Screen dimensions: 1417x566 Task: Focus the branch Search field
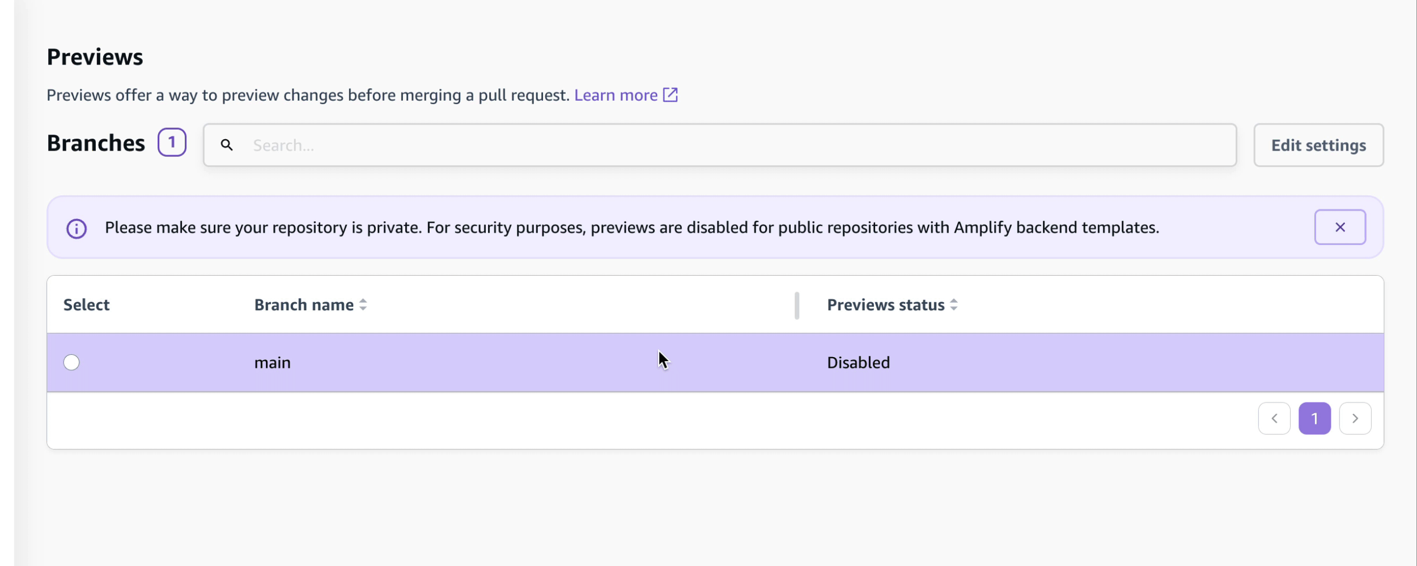click(737, 145)
